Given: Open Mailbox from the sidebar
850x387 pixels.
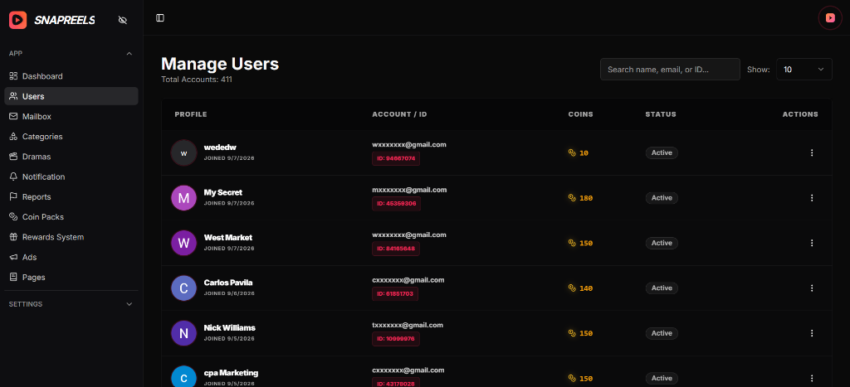Looking at the screenshot, I should 71,116.
